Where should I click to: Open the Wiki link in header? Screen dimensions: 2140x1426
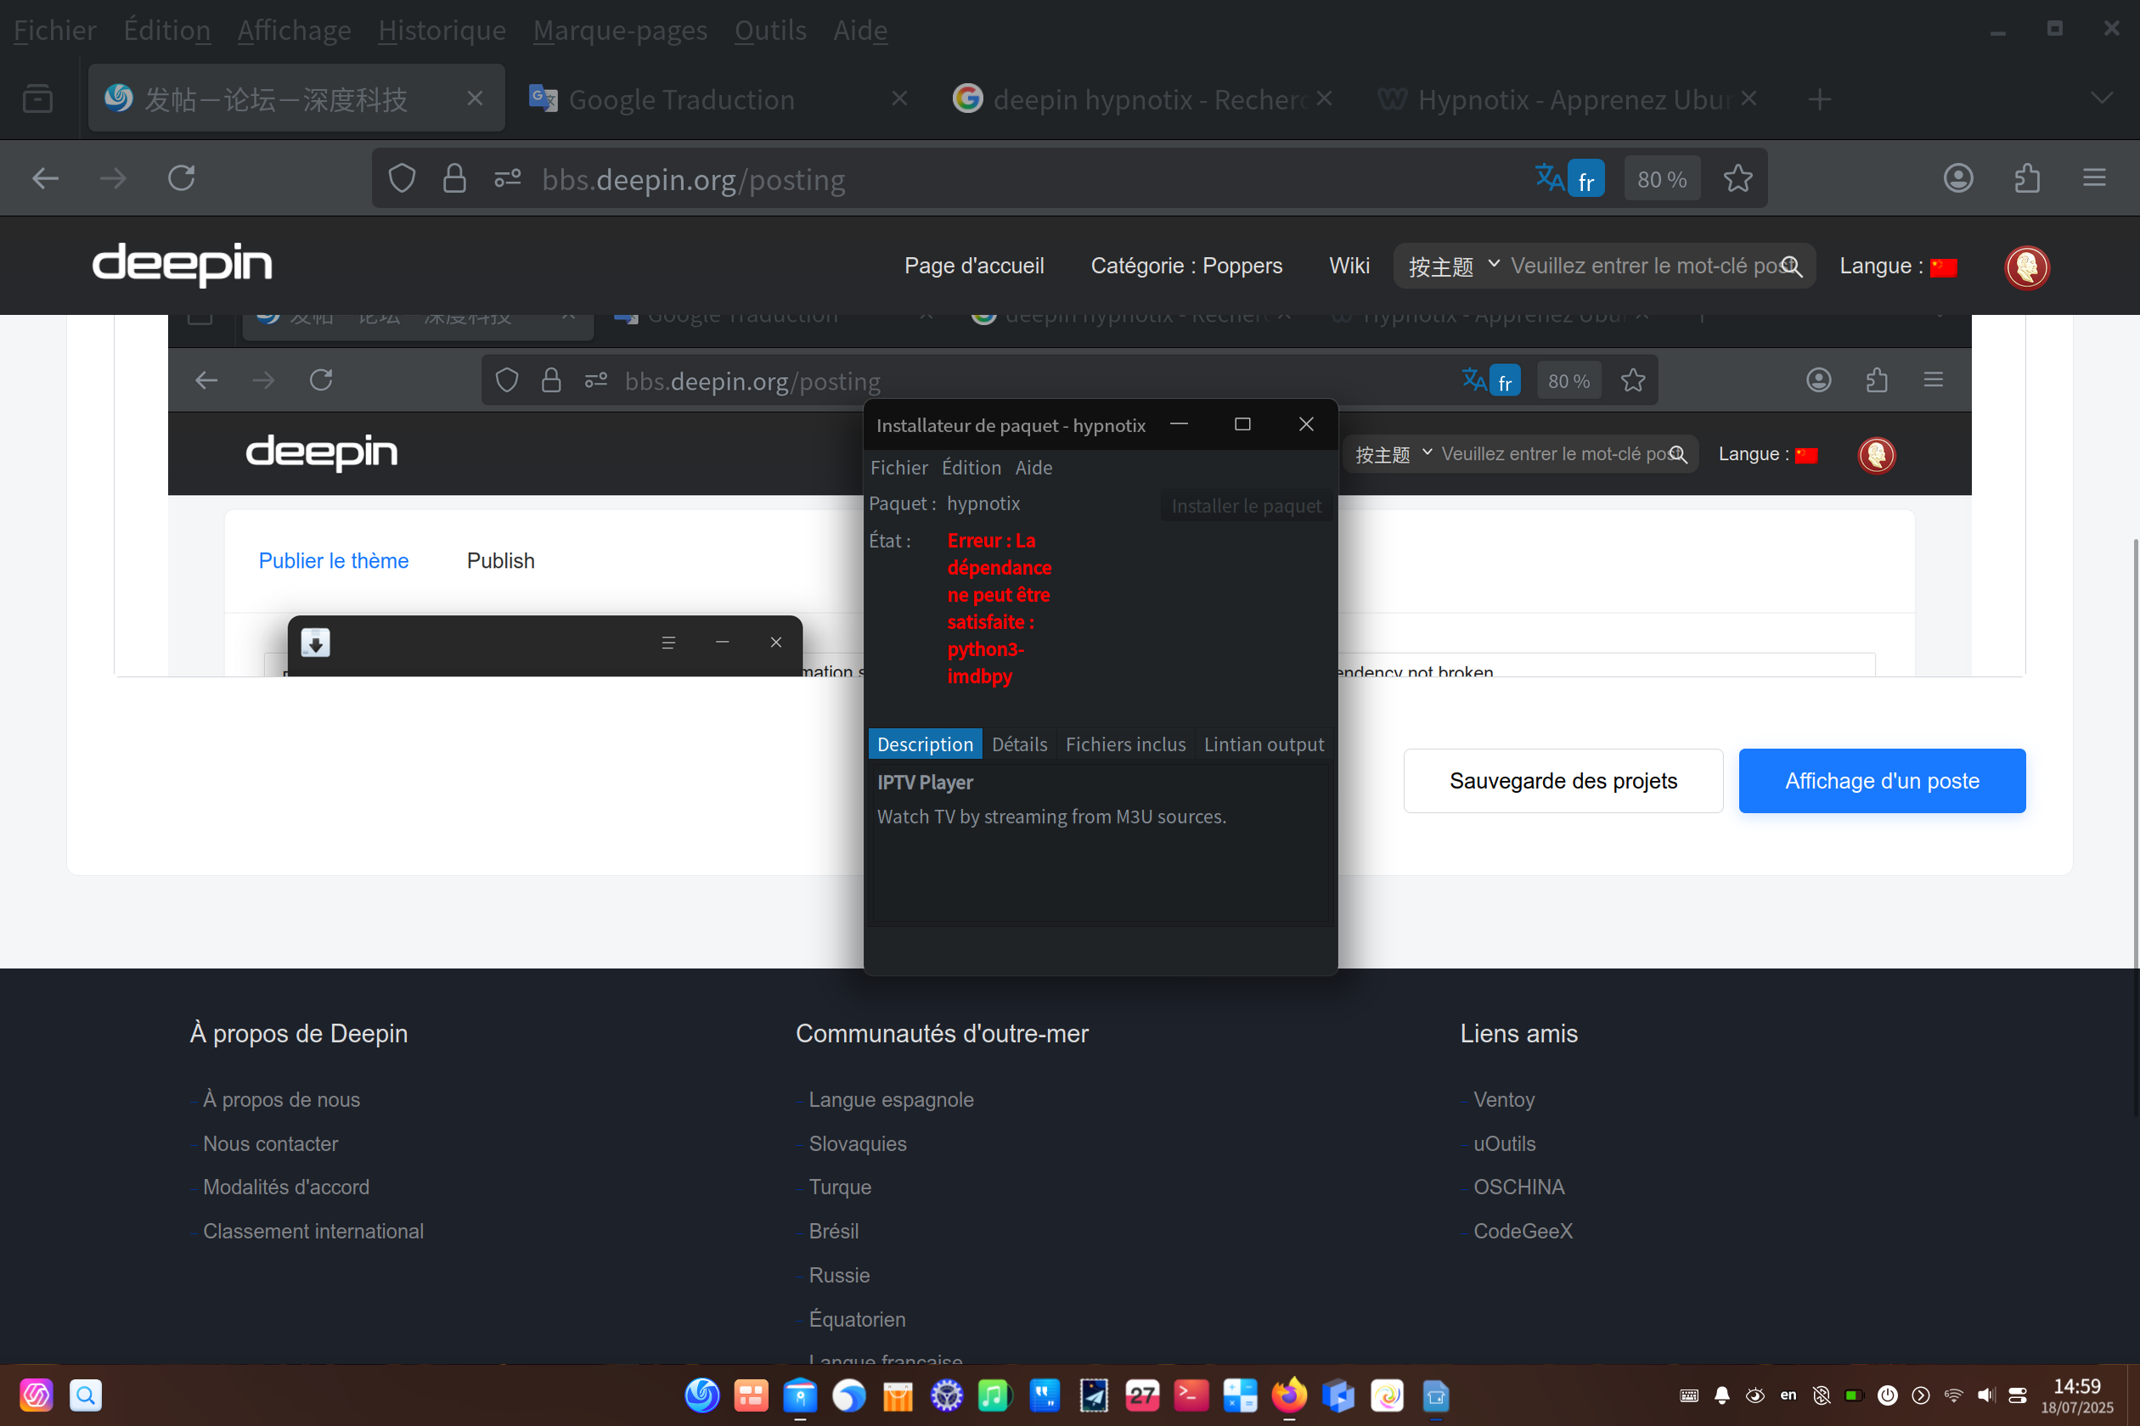[1349, 266]
